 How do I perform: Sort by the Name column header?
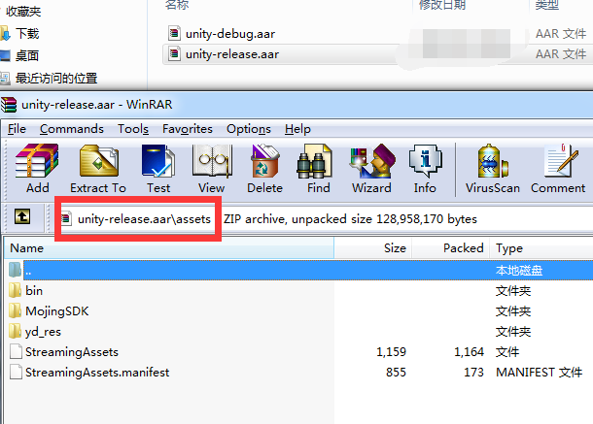tap(169, 248)
